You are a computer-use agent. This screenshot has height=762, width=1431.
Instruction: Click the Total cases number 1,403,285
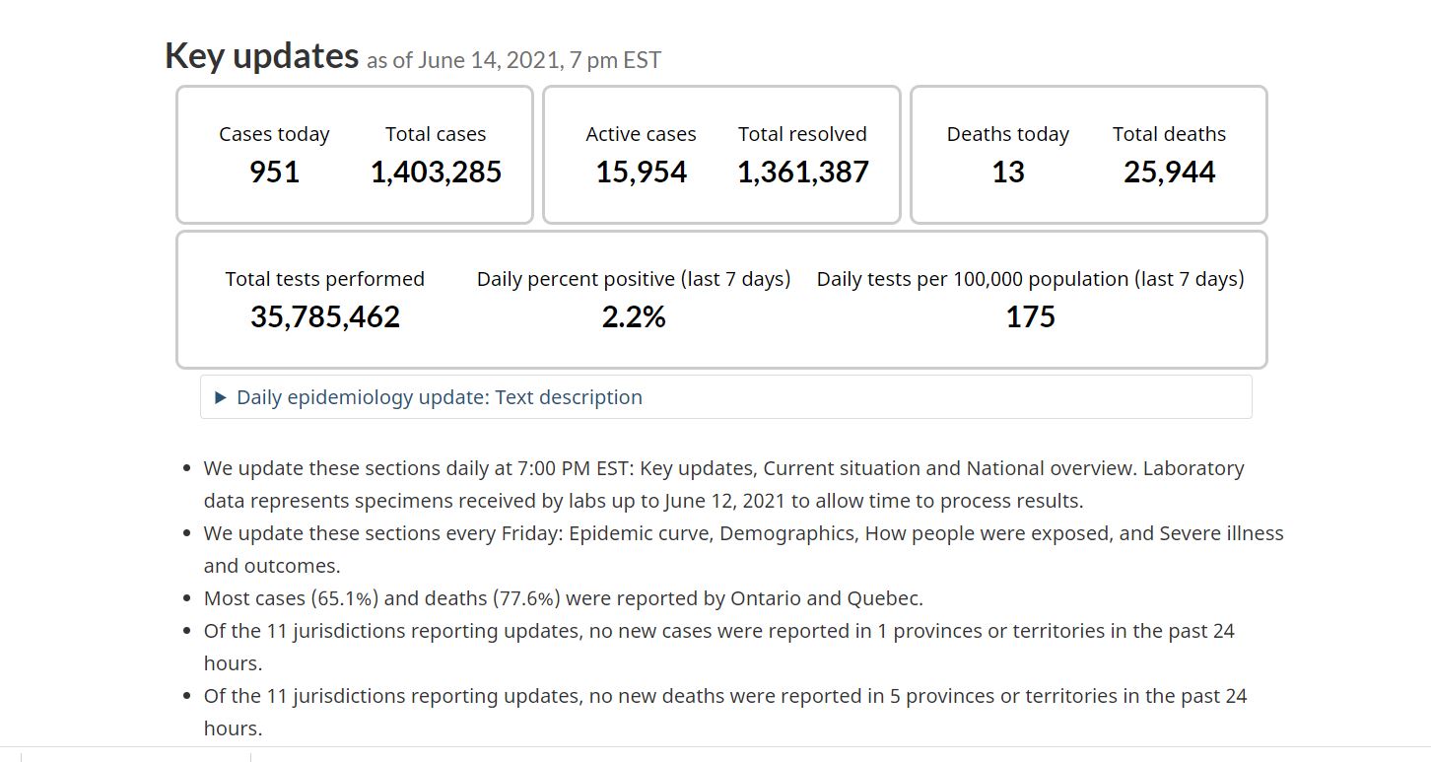436,173
